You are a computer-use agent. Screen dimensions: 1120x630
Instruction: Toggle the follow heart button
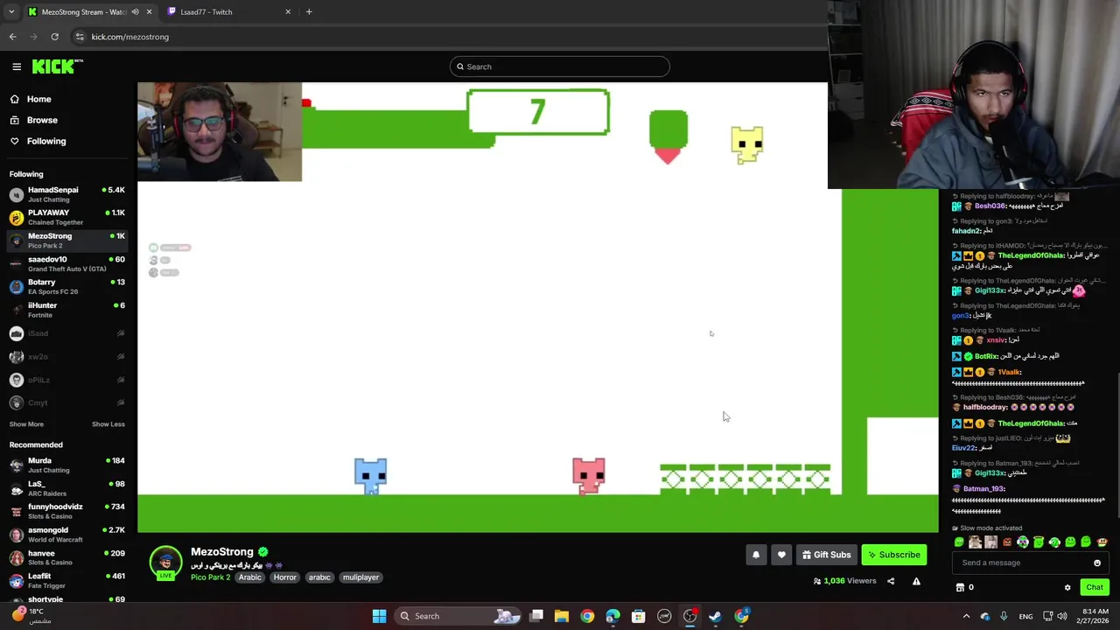click(781, 555)
